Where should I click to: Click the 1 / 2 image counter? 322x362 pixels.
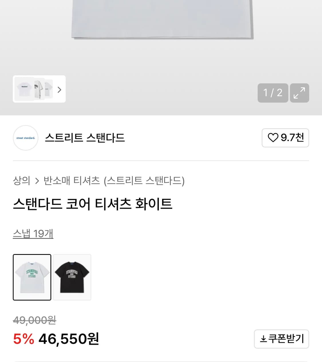coord(272,93)
